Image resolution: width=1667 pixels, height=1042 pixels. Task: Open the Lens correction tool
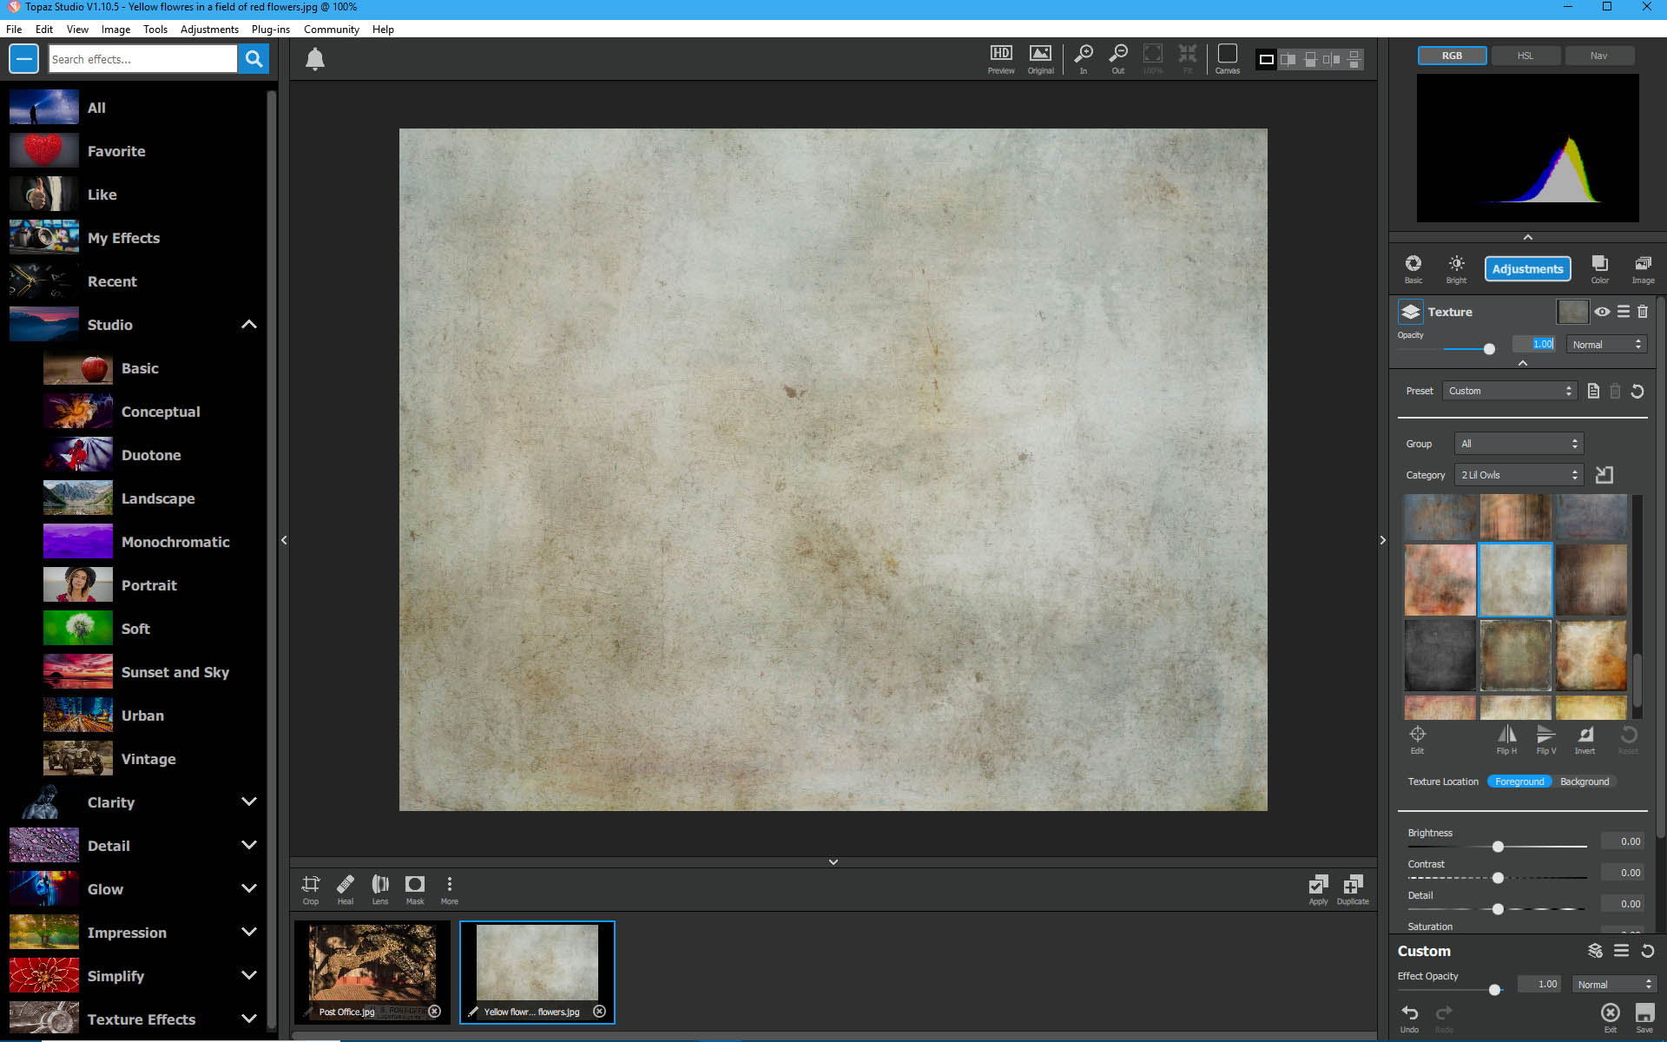380,889
